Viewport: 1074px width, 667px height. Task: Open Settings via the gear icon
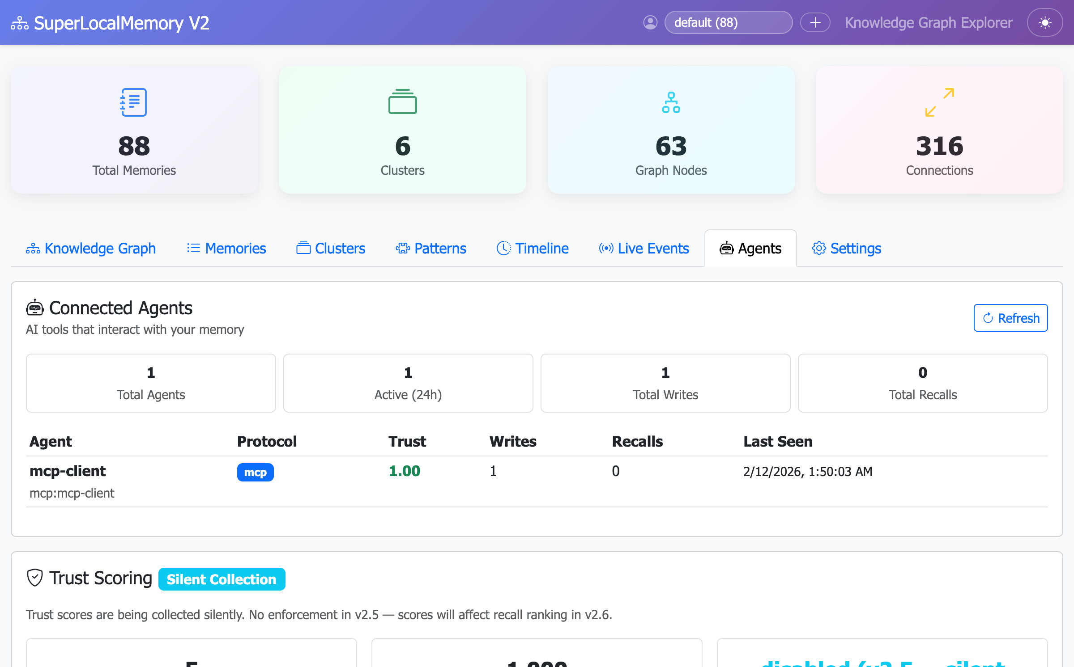tap(819, 248)
